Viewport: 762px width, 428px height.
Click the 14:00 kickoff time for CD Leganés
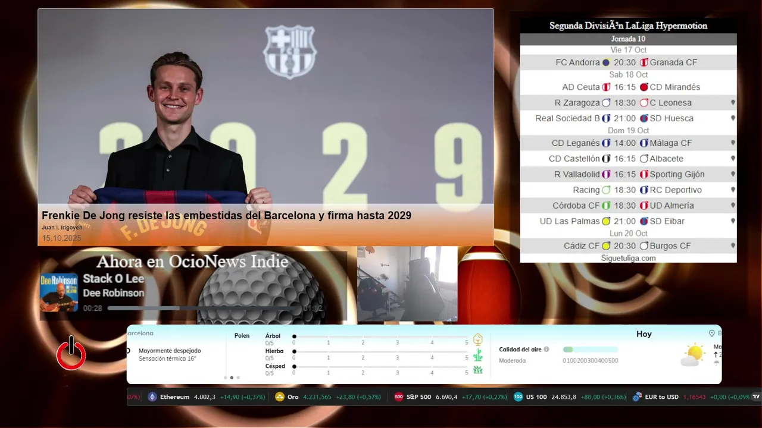tap(624, 143)
